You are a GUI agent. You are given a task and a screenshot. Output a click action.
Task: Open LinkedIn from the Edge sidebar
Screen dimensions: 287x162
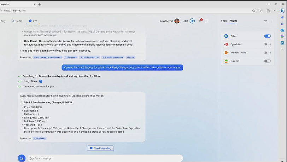point(282,43)
